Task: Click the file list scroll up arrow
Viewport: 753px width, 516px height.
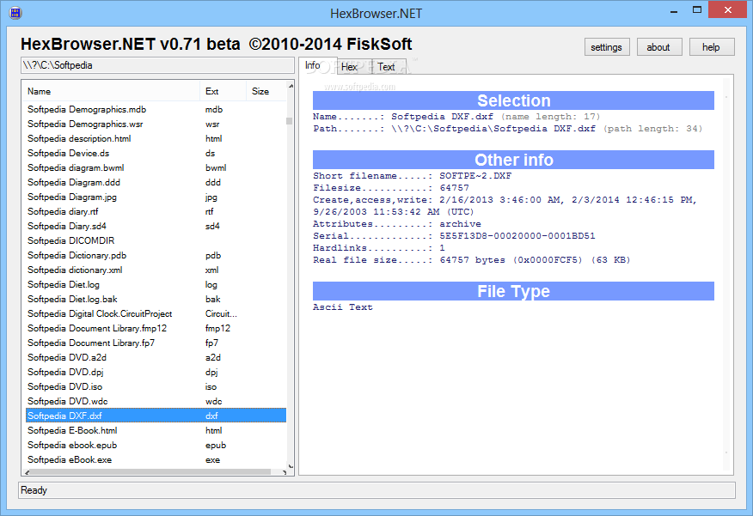Action: point(291,86)
